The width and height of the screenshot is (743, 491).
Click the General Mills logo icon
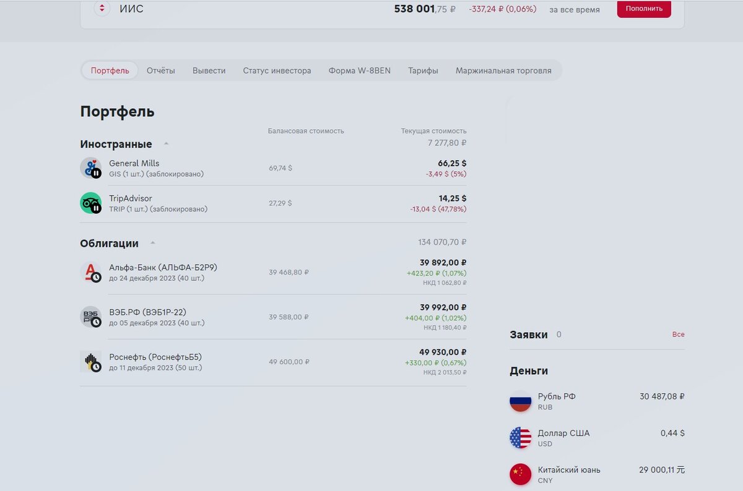91,168
